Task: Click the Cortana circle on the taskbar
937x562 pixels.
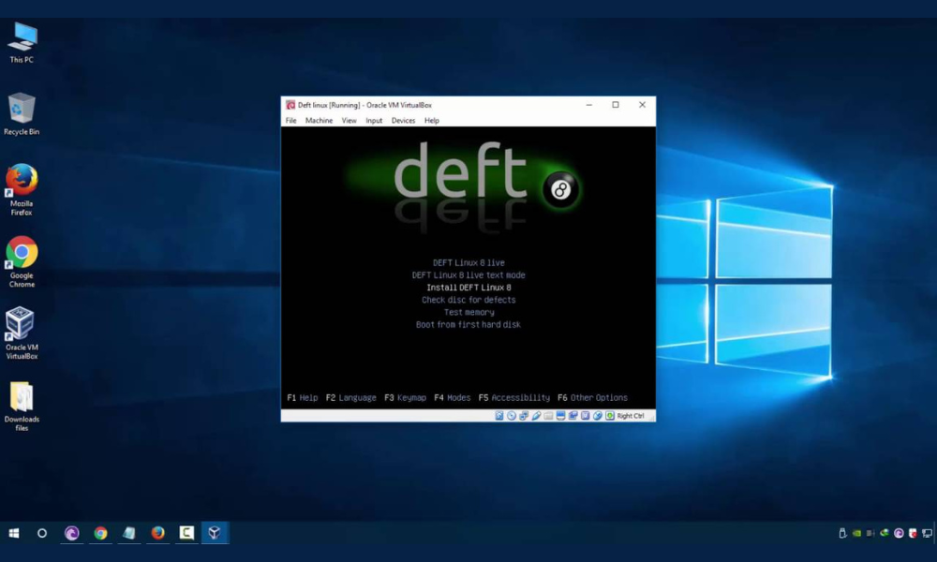Action: pos(42,533)
